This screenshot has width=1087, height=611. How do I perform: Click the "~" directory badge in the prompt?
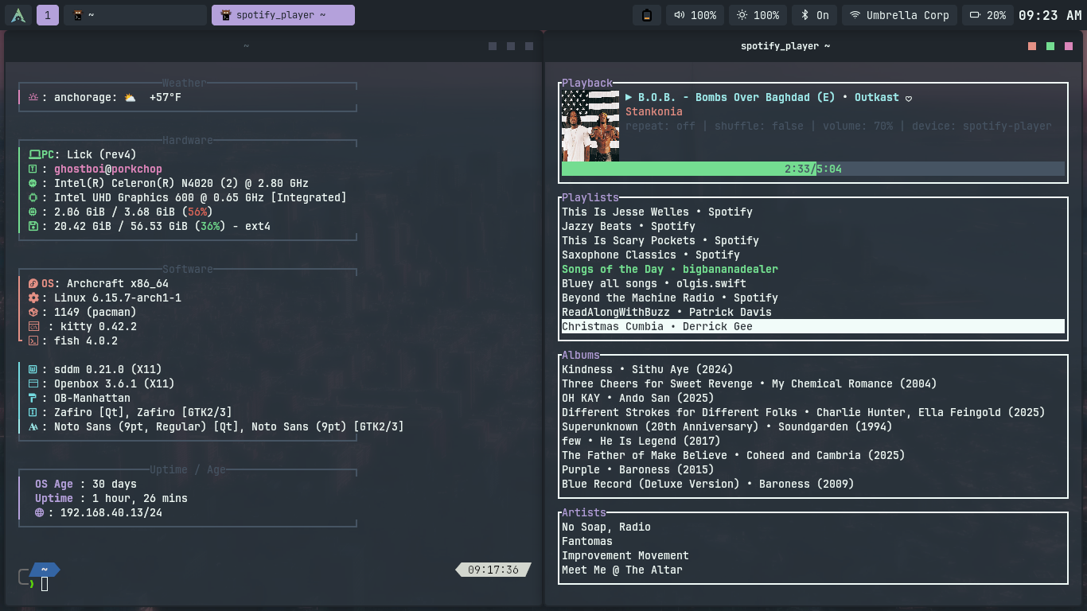point(45,570)
